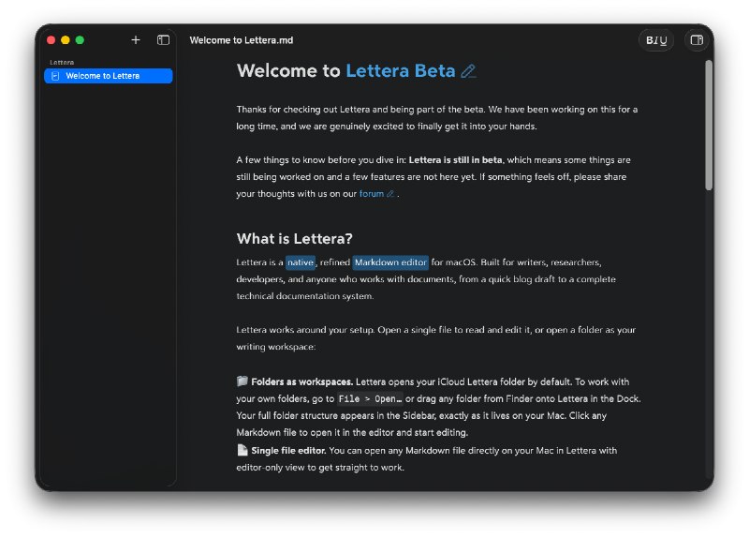The height and width of the screenshot is (538, 749).
Task: Click the document icon beside Welcome to Lettera
Action: point(55,76)
